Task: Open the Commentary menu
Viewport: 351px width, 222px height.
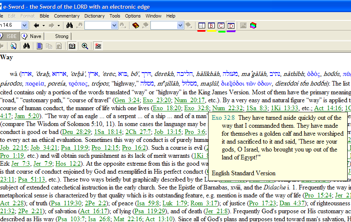Action: click(66, 16)
